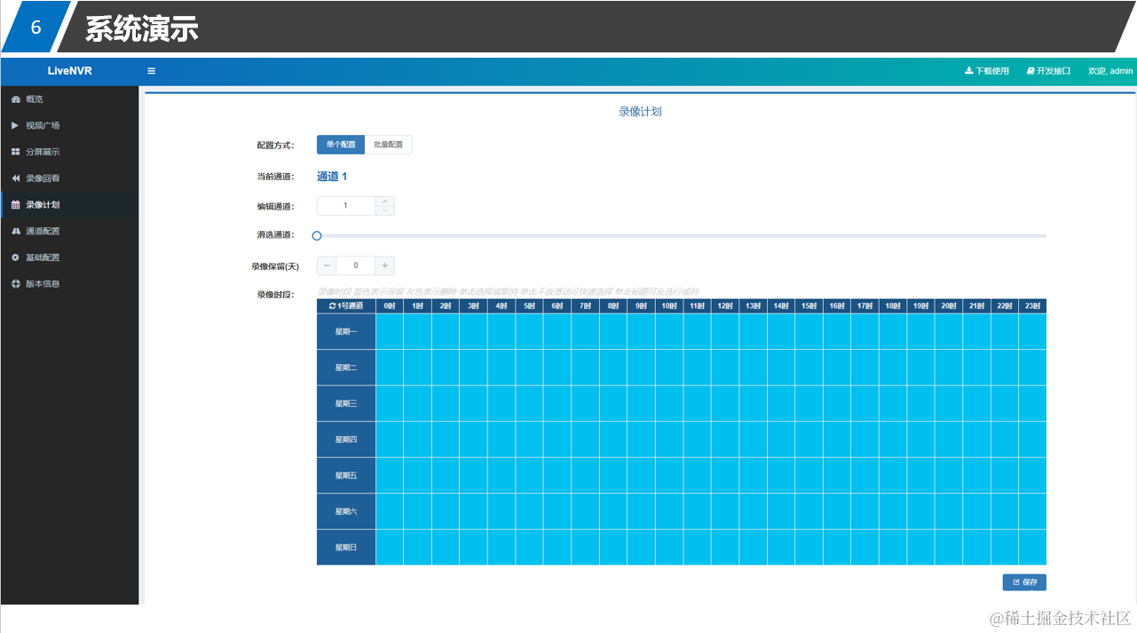Toggle the 星期日 row header

(x=346, y=547)
